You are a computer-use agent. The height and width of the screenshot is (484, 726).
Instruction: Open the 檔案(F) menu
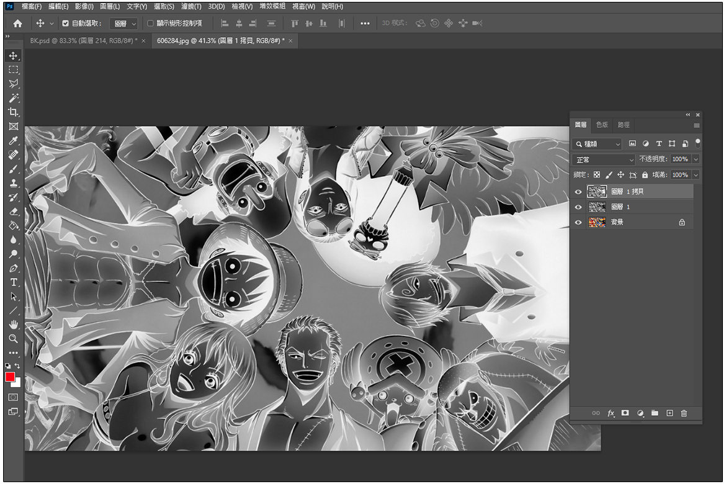pyautogui.click(x=32, y=6)
